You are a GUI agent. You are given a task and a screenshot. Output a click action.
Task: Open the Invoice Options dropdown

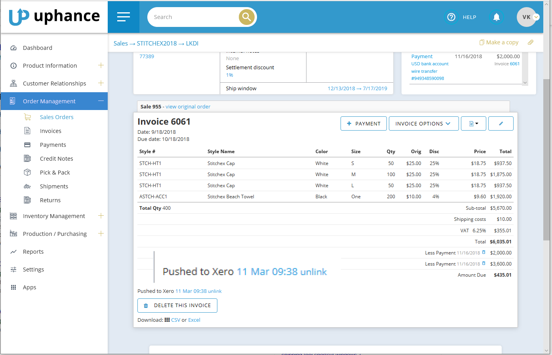point(424,123)
